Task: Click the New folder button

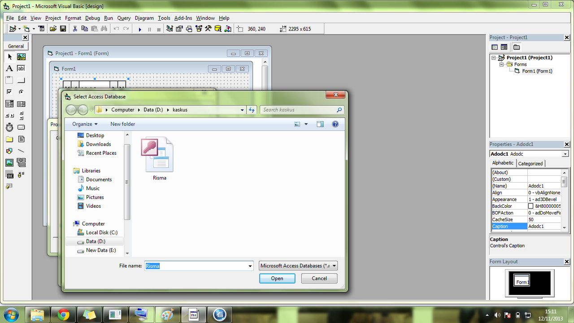Action: 122,124
